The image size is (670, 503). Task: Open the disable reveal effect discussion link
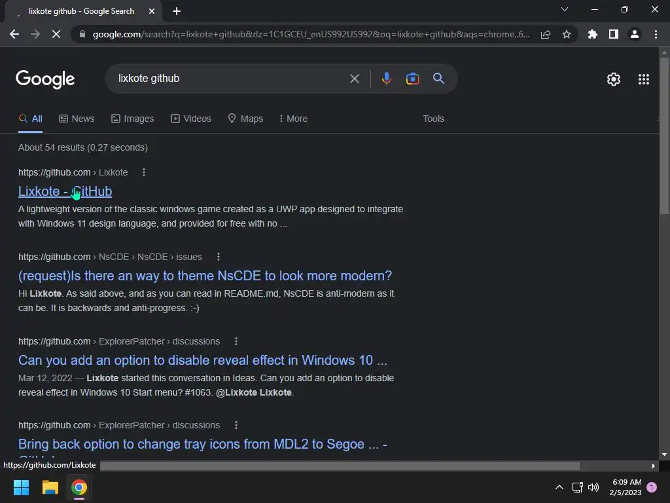coord(203,360)
